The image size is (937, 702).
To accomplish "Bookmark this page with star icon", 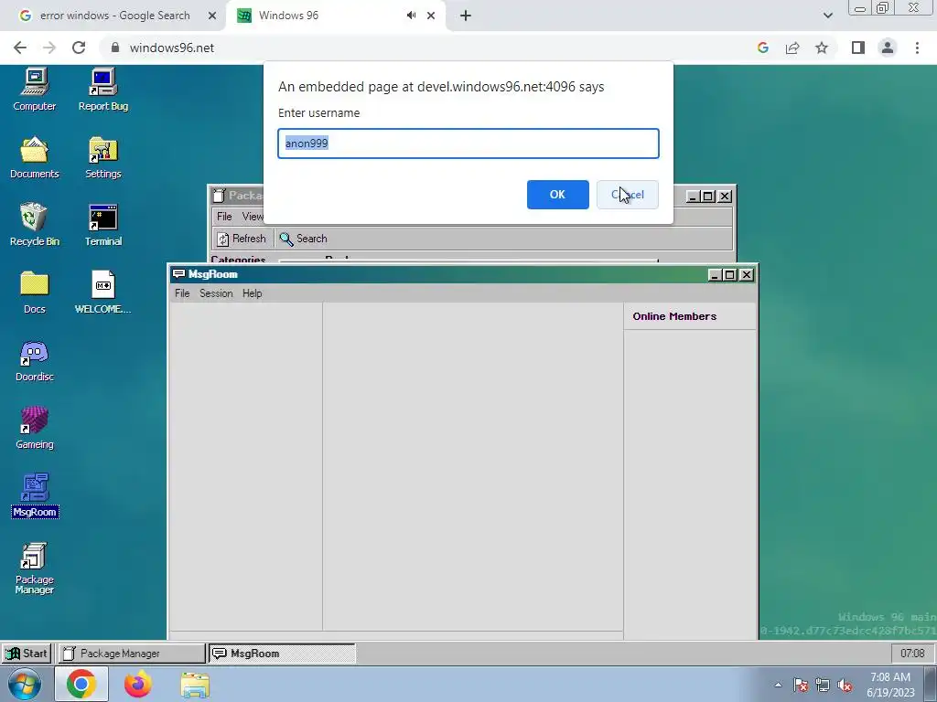I will point(822,48).
